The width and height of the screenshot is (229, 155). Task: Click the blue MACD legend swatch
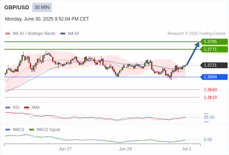8,130
